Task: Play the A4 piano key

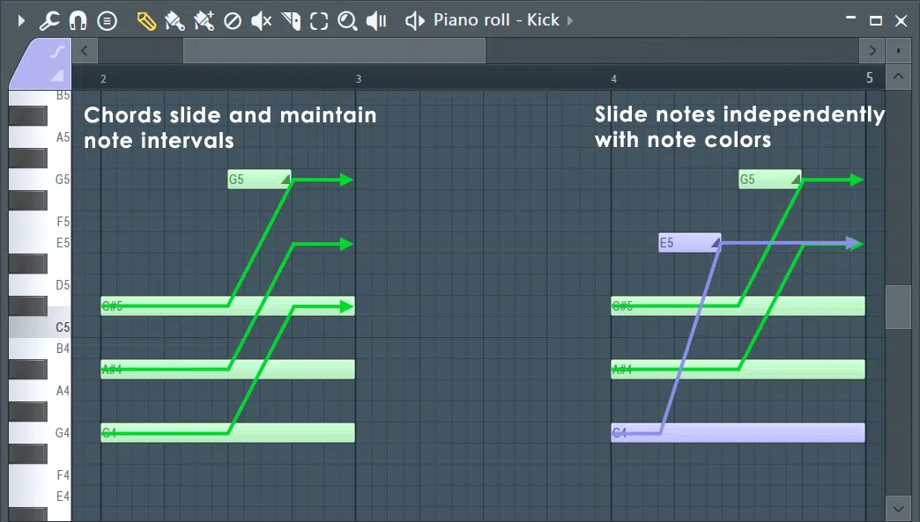Action: (40, 390)
